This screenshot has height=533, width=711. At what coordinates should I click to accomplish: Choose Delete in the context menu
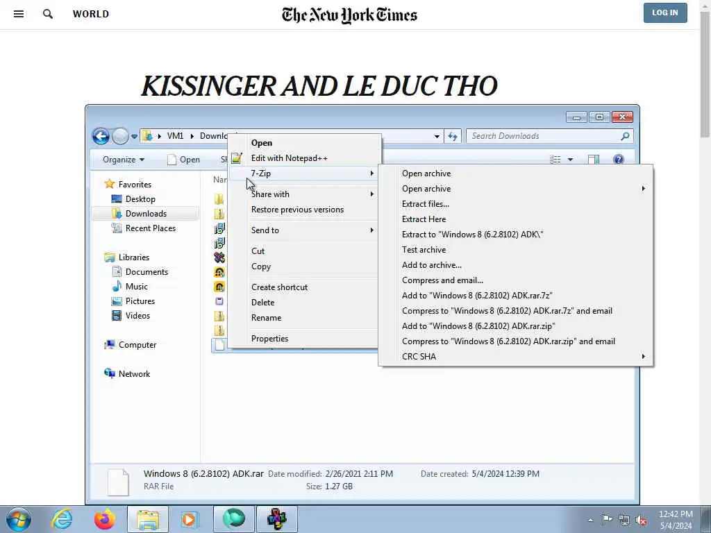click(304, 303)
